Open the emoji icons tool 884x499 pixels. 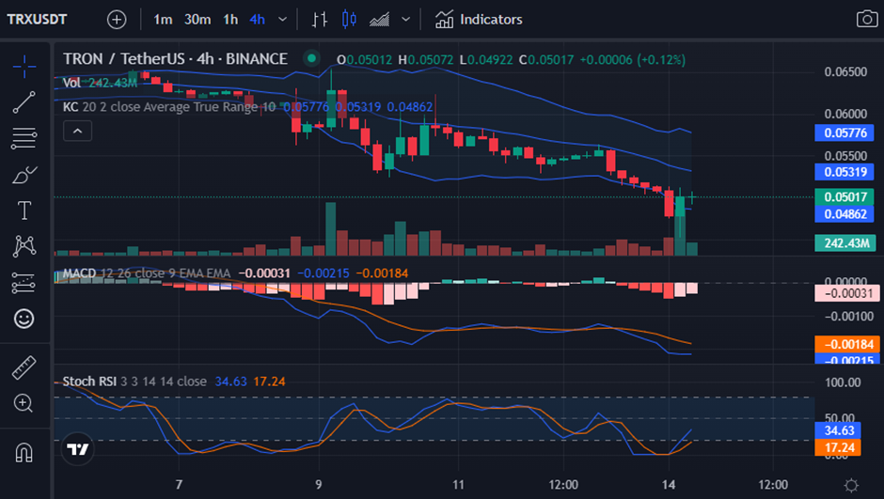tap(24, 319)
